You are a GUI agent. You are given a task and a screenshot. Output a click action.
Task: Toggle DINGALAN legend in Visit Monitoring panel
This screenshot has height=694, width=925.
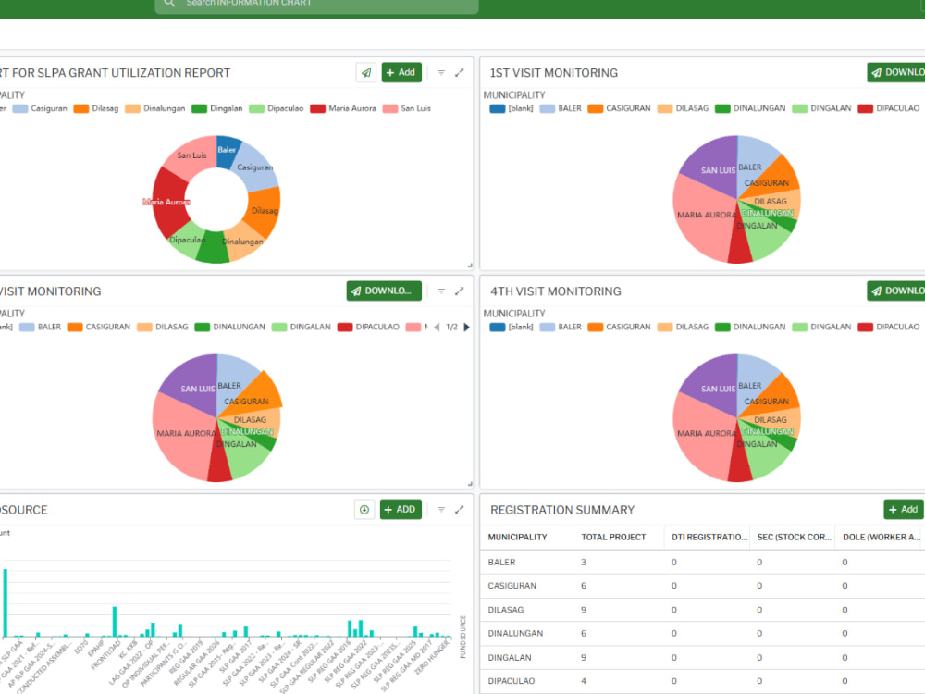(x=302, y=327)
